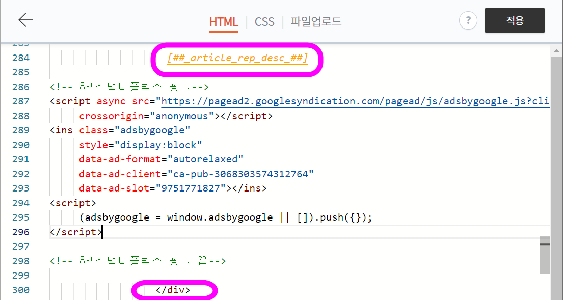Open help via question mark icon
This screenshot has width=563, height=300.
pyautogui.click(x=468, y=21)
